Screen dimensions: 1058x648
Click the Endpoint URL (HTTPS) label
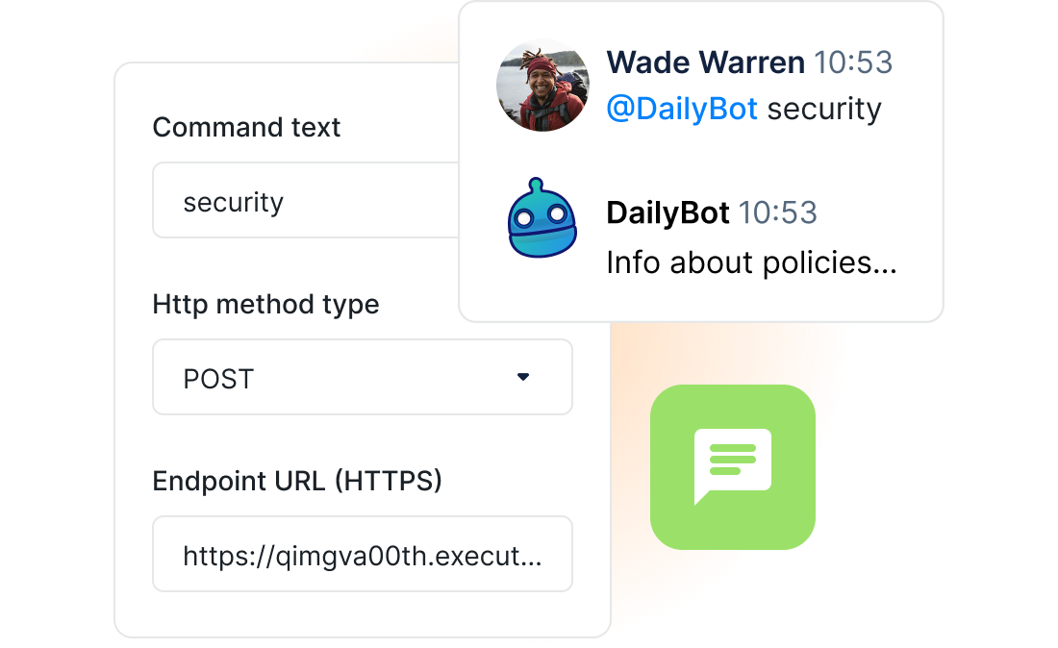pyautogui.click(x=297, y=482)
